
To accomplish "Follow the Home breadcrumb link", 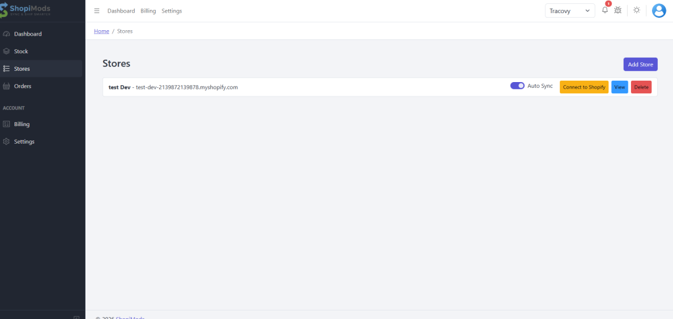I will [x=101, y=31].
